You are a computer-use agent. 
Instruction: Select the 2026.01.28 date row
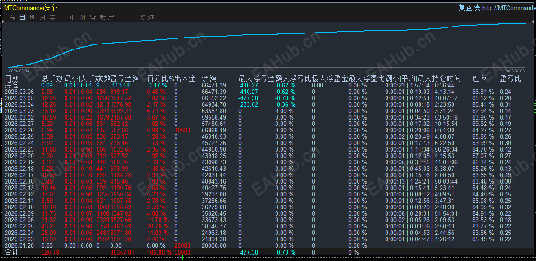[268, 245]
